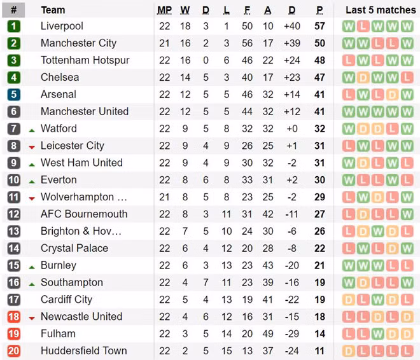This screenshot has width=420, height=360.
Task: Open the Manchester City team link
Action: (x=78, y=43)
